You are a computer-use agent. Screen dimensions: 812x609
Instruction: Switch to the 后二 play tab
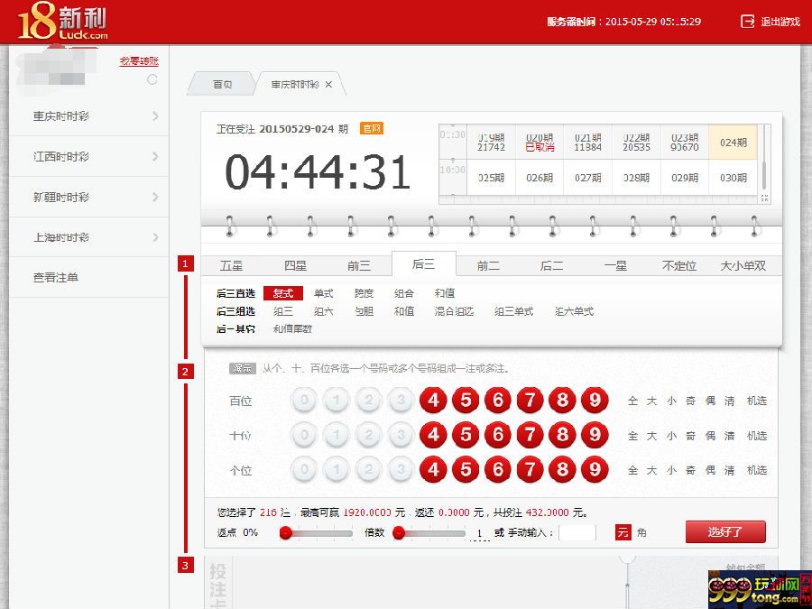551,265
